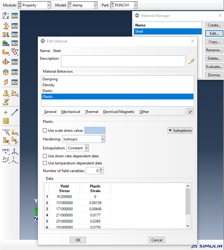Enable Use strain-rate-dependent data checkbox
Image resolution: width=224 pixels, height=250 pixels.
[45, 156]
